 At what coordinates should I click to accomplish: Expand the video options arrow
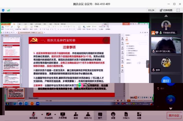coord(55,113)
